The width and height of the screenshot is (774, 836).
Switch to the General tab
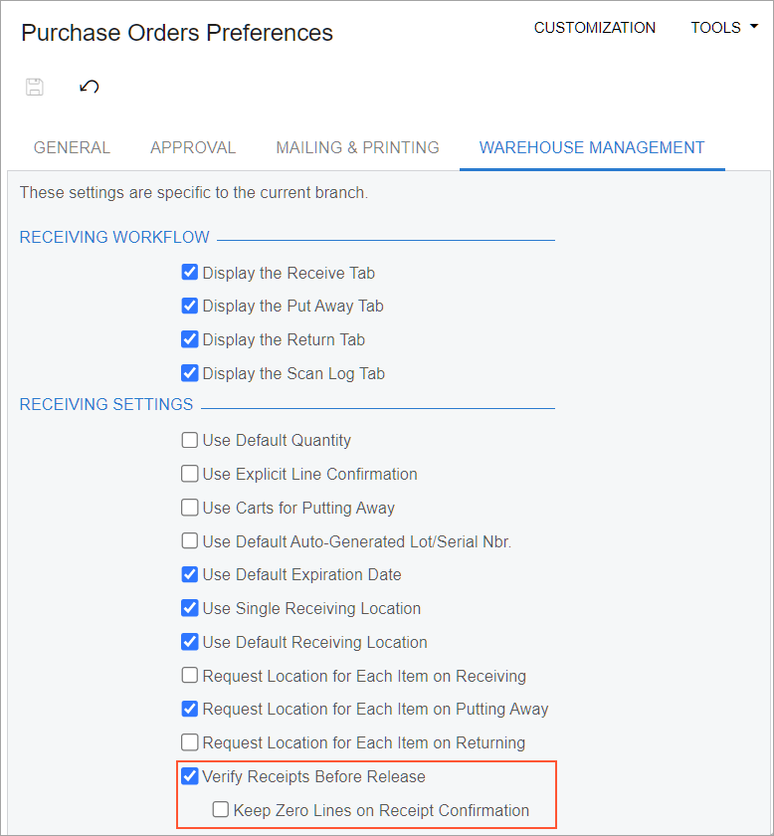click(x=72, y=147)
